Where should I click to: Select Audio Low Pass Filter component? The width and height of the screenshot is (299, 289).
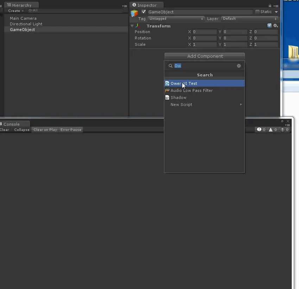point(204,90)
